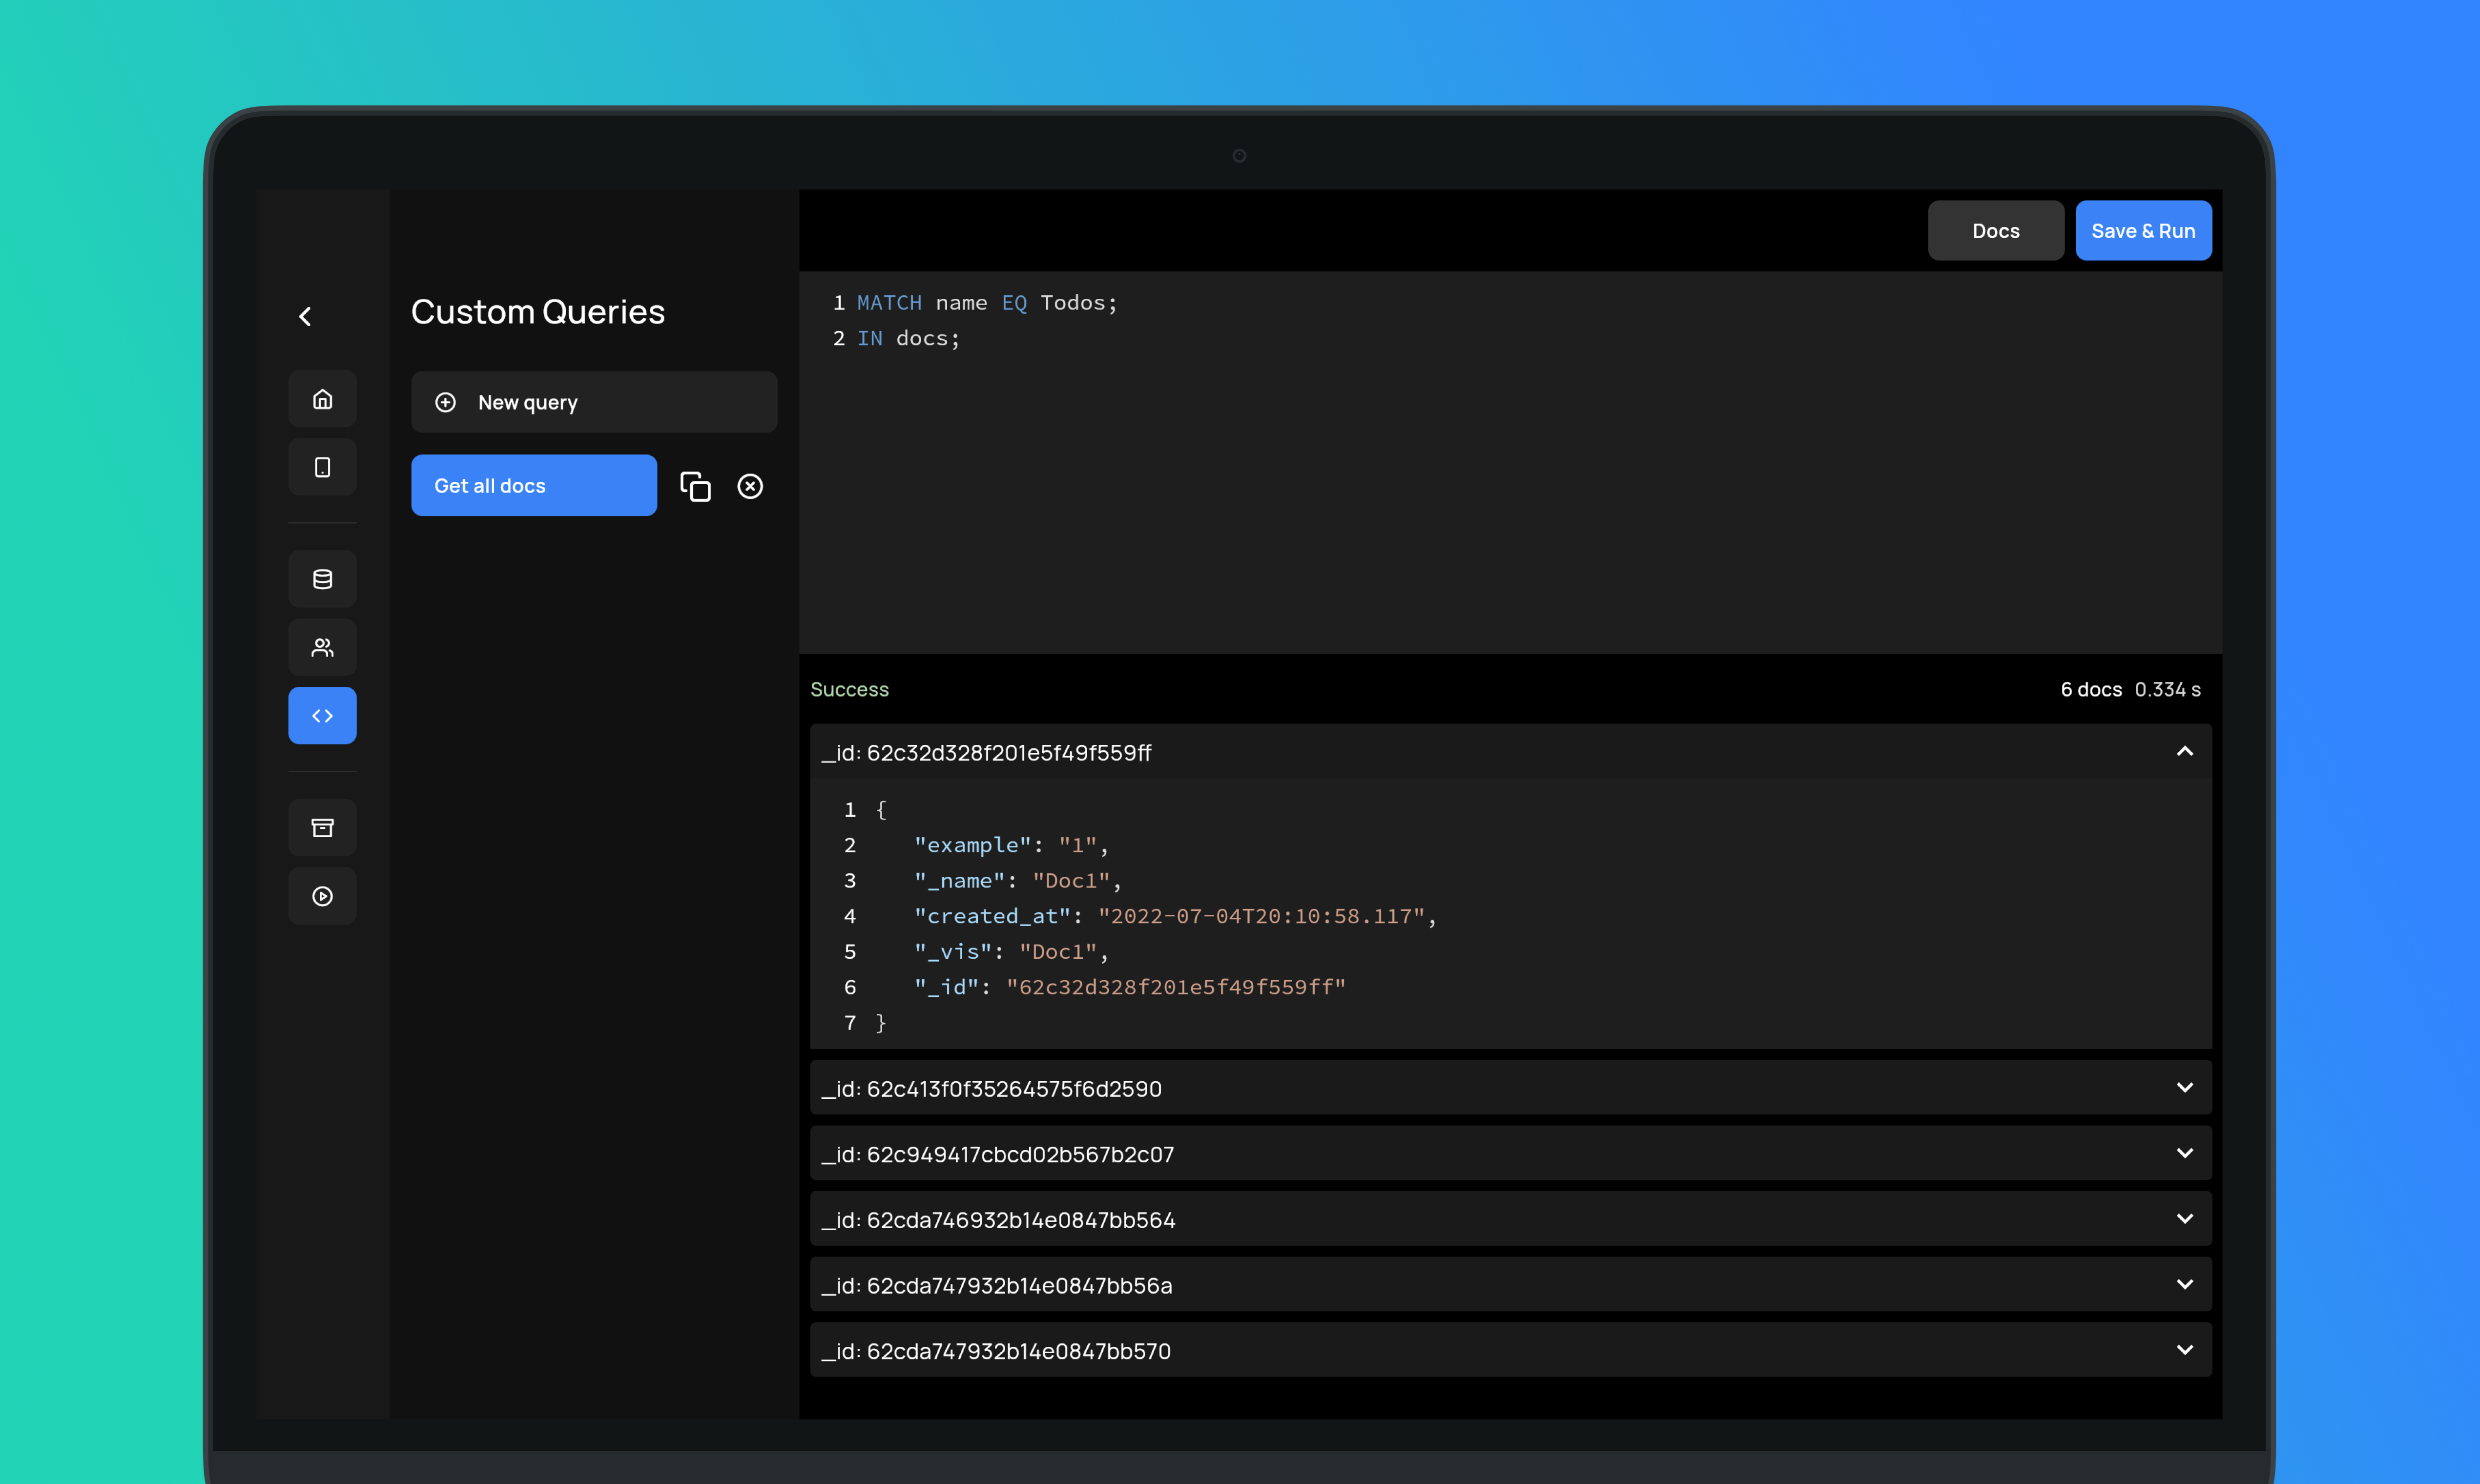Open the Docs button
This screenshot has width=2480, height=1484.
pos(1995,231)
